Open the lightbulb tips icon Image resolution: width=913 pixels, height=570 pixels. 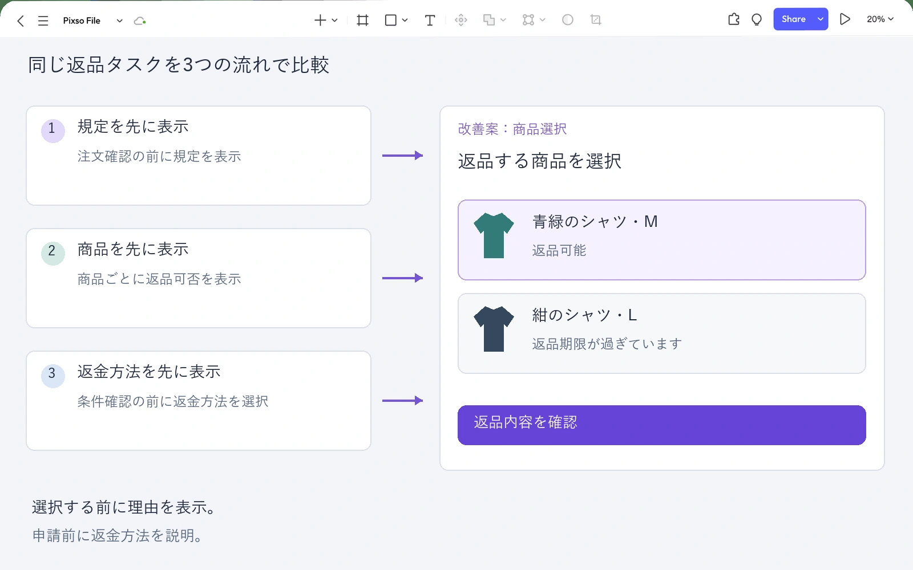pyautogui.click(x=757, y=20)
